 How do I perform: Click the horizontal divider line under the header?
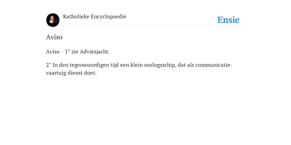[x=145, y=26]
